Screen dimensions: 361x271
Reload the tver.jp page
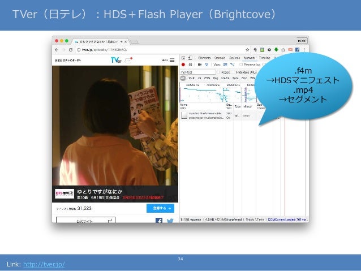click(x=71, y=50)
